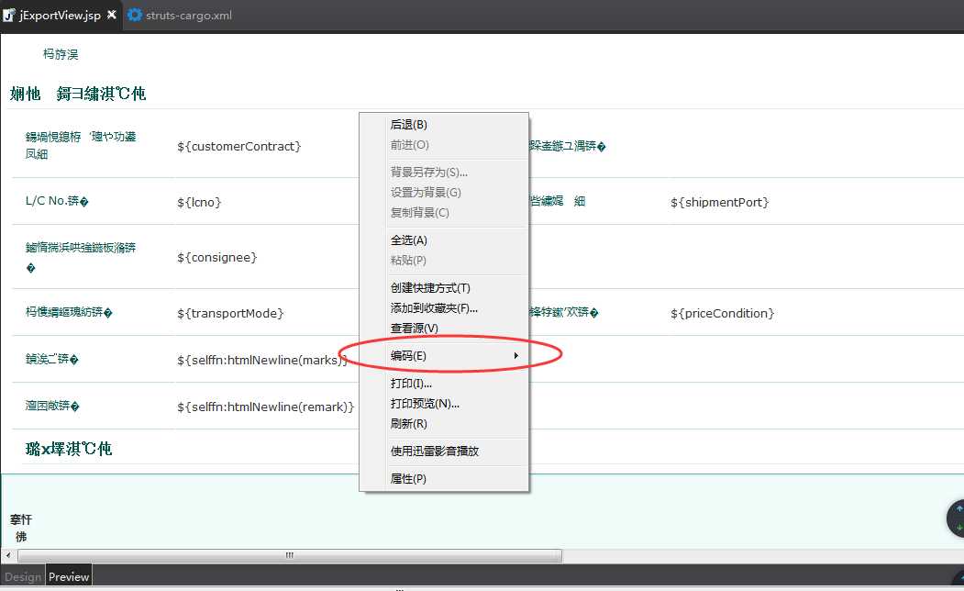Expand the 编码(E) submenu arrow
This screenshot has height=591, width=964.
tap(515, 355)
